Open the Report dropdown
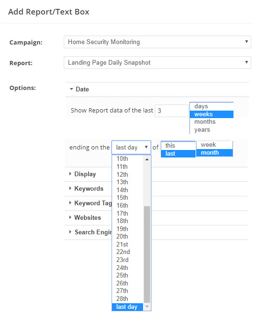This screenshot has height=314, width=256. coord(157,62)
